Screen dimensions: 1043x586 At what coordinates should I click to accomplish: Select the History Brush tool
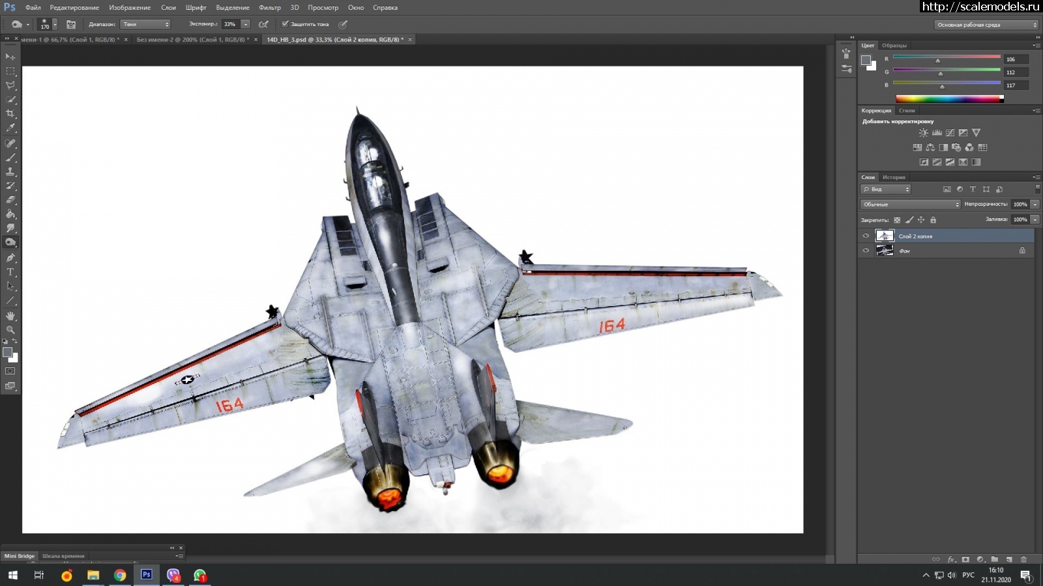[10, 186]
